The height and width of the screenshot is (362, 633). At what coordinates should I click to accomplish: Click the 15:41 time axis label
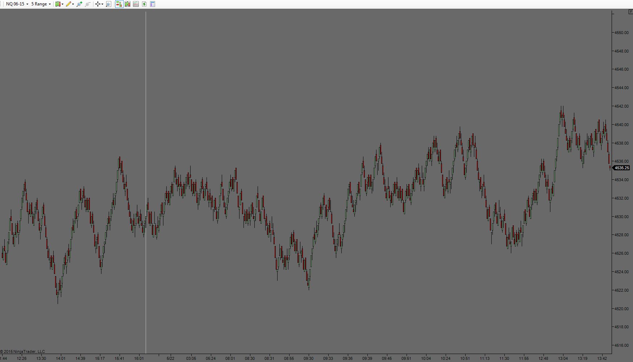click(x=120, y=358)
